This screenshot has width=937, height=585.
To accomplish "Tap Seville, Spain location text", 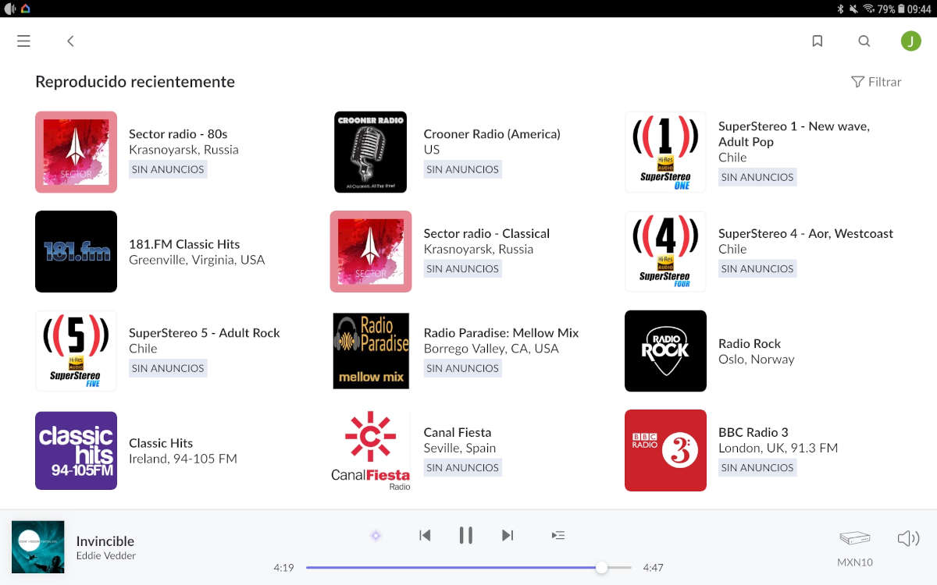I will [460, 448].
